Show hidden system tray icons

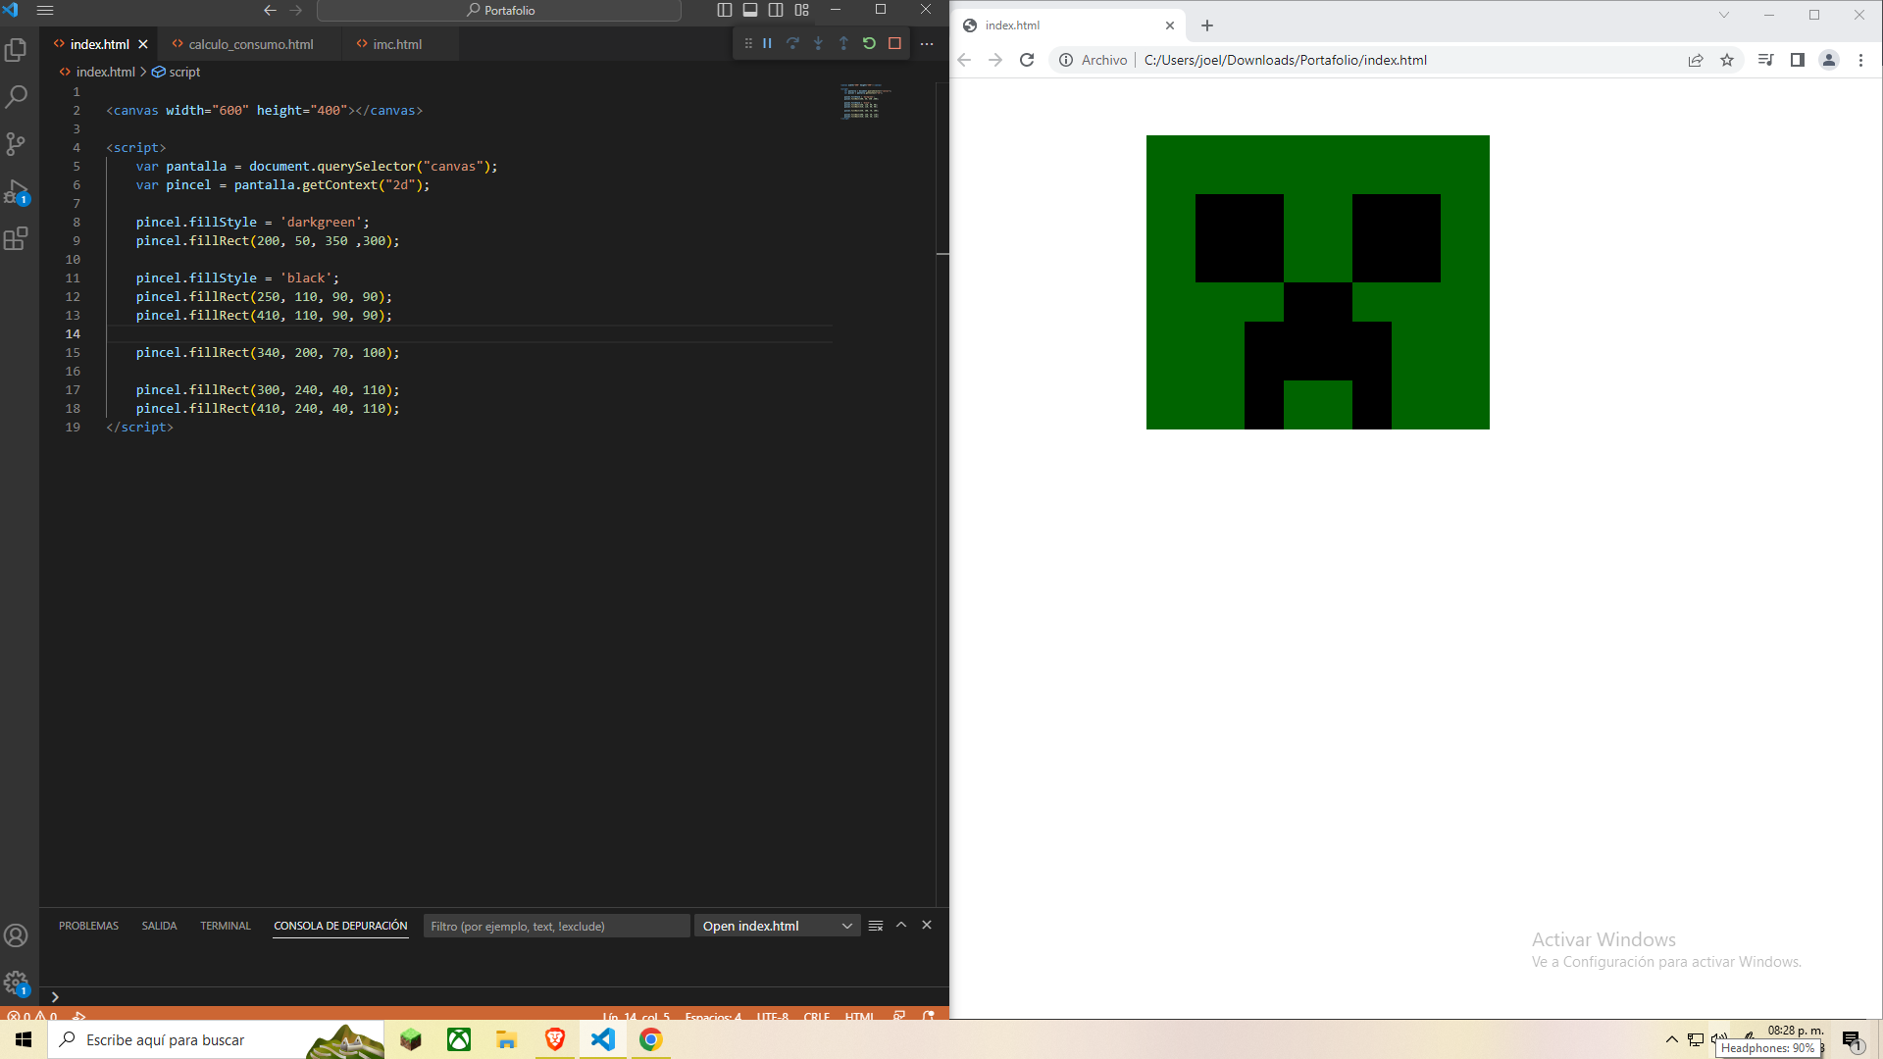pyautogui.click(x=1672, y=1039)
